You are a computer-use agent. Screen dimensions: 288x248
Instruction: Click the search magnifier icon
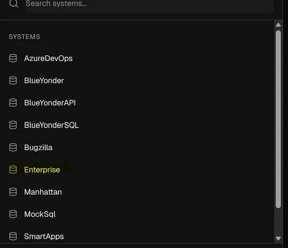pyautogui.click(x=14, y=4)
